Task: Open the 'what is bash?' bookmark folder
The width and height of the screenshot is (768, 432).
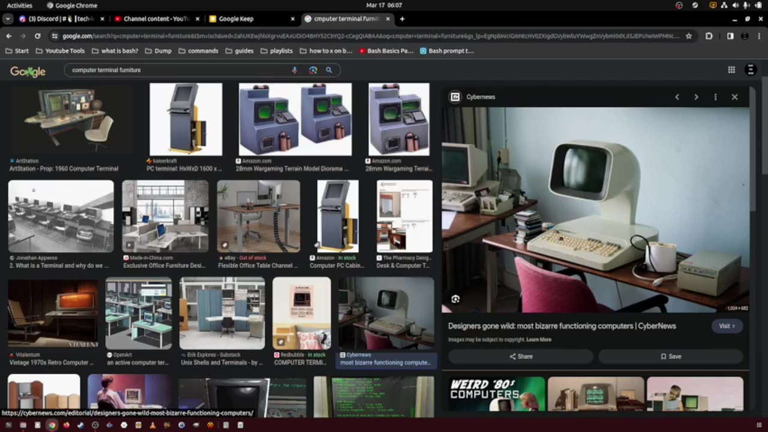Action: pos(114,51)
